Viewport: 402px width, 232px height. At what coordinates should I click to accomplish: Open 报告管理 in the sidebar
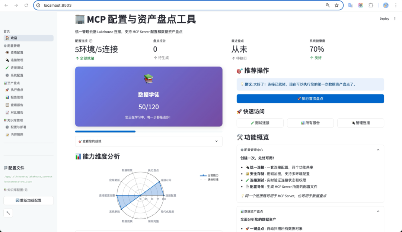(16, 97)
